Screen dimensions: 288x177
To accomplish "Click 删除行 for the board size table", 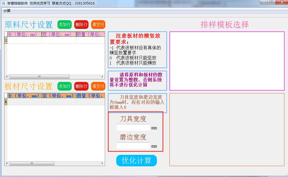I will pyautogui.click(x=81, y=86).
